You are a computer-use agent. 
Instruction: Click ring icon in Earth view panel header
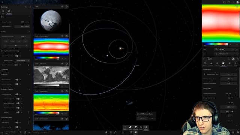coord(67,6)
